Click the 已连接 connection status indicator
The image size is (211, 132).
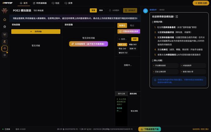pyautogui.click(x=6, y=129)
